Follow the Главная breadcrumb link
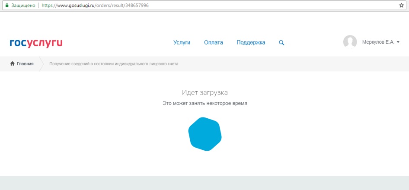 tap(25, 64)
